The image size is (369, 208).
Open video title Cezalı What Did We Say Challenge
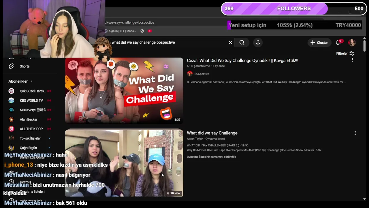tap(242, 60)
